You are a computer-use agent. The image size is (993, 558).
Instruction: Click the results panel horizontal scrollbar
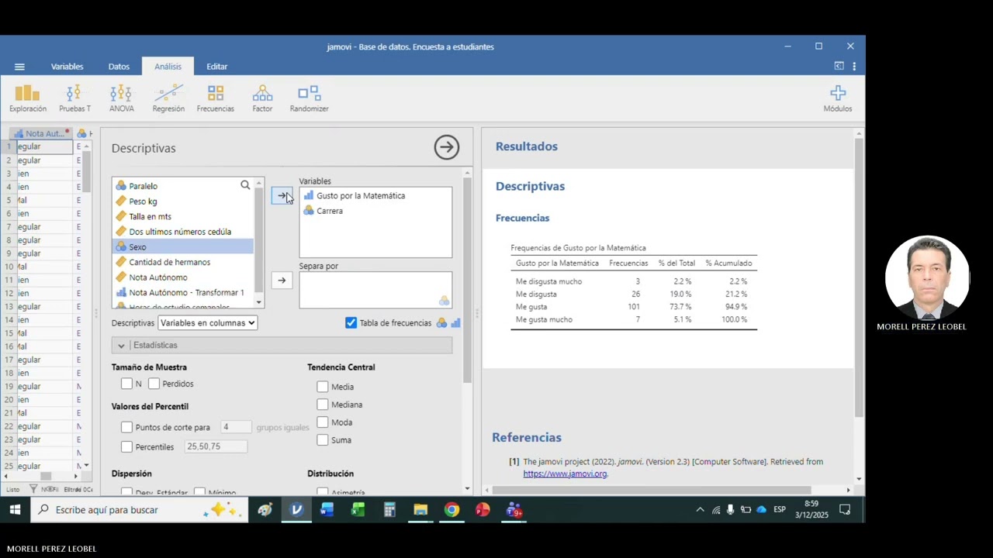652,490
